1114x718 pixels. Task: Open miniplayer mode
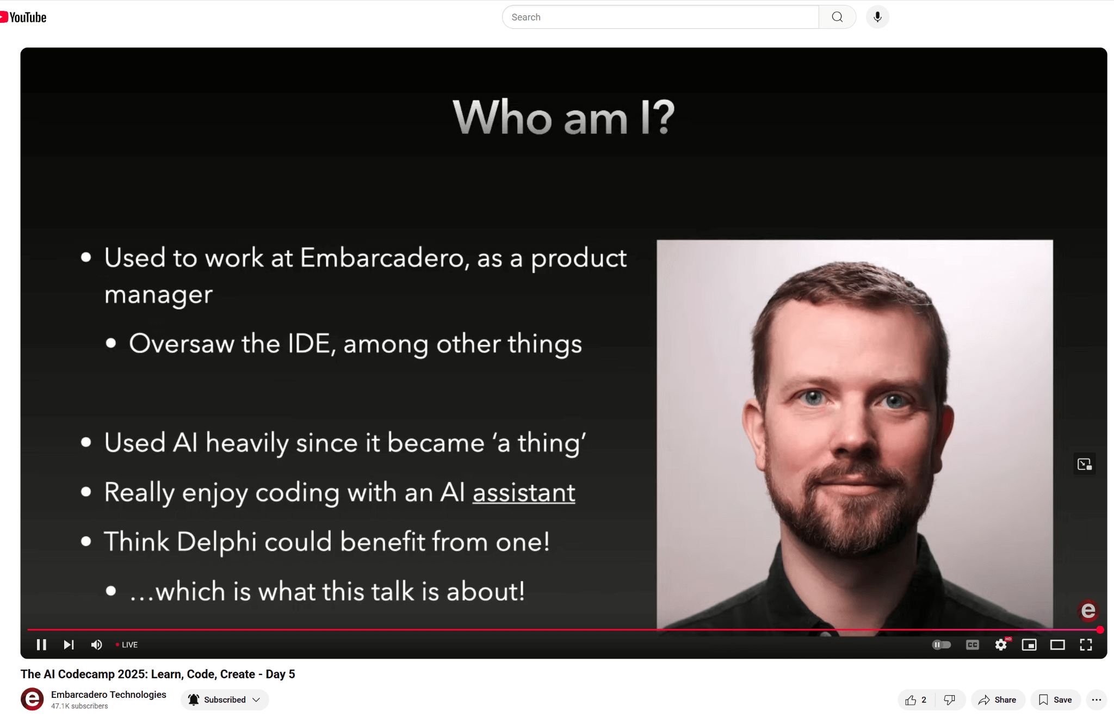point(1029,645)
